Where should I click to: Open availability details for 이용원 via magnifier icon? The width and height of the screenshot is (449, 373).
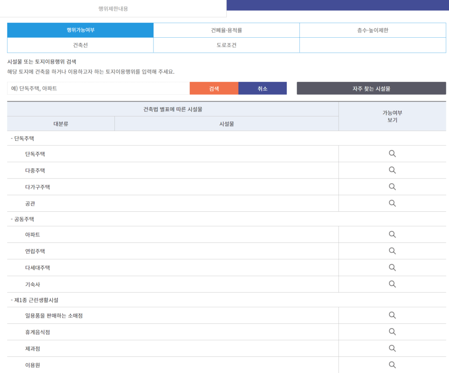[x=392, y=364]
